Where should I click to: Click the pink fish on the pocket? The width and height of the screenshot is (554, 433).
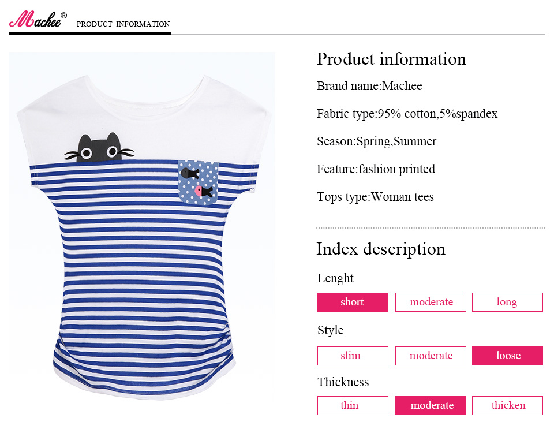coord(199,190)
